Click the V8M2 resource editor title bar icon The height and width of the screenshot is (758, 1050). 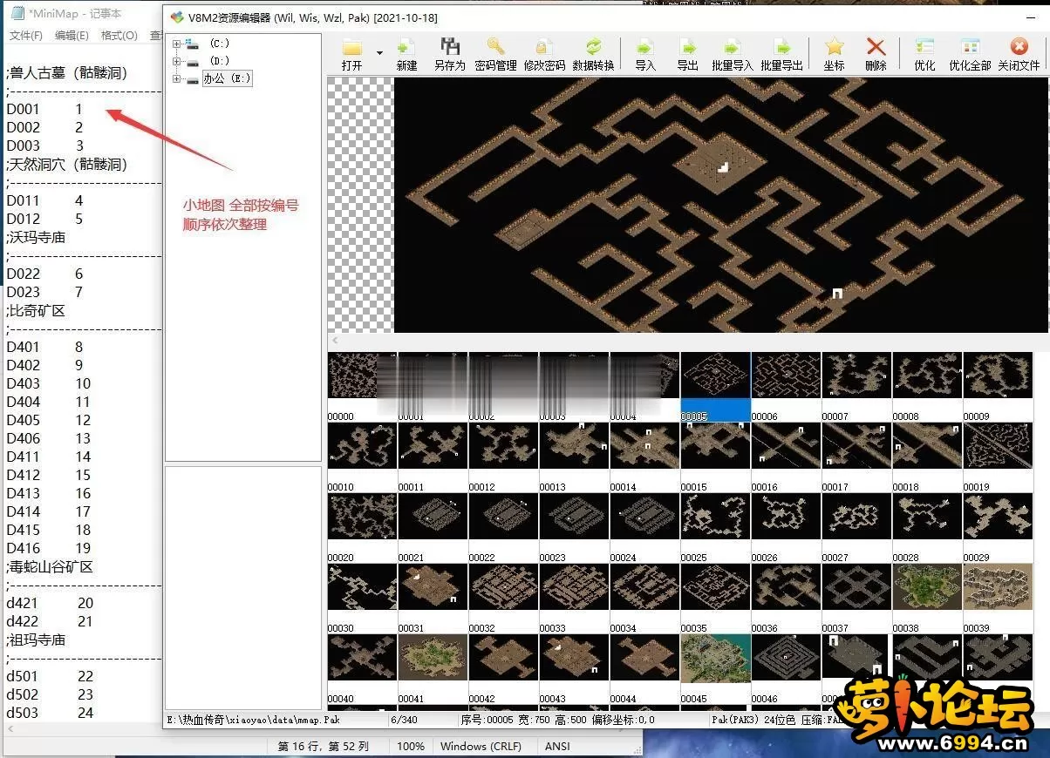coord(177,17)
